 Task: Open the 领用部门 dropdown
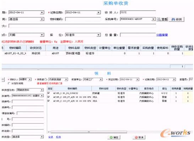(x=66, y=79)
